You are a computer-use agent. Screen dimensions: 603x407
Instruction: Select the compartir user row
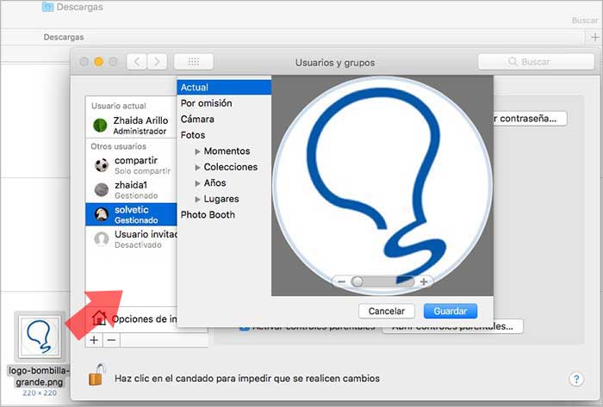(131, 165)
